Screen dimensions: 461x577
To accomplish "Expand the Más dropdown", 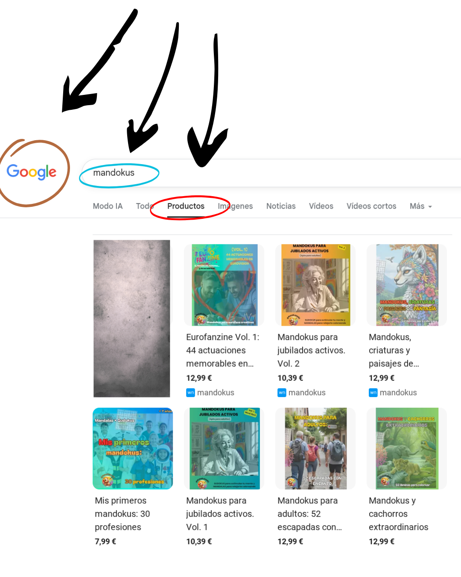I will 421,206.
